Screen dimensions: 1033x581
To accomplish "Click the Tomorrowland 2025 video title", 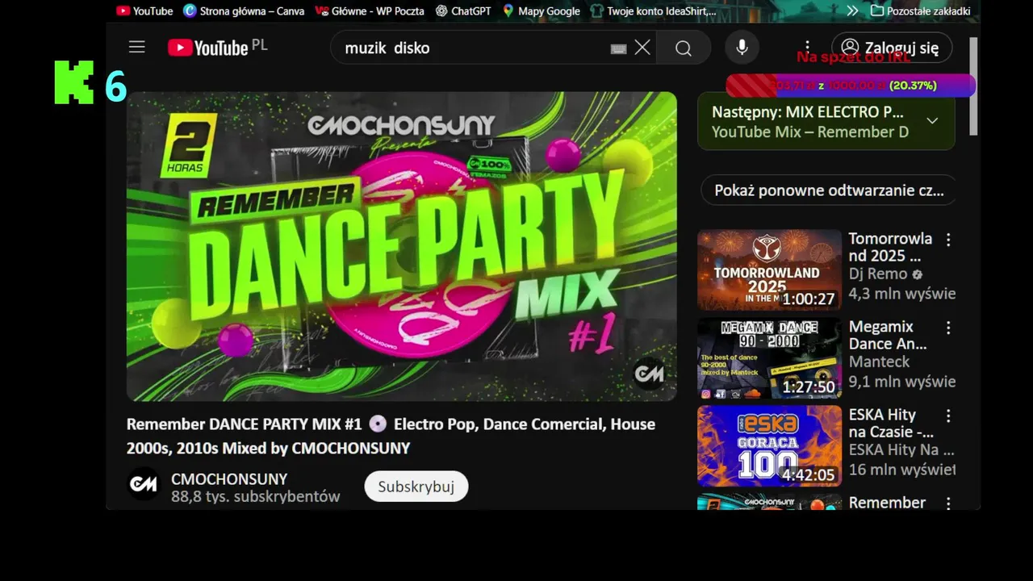I will tap(890, 247).
